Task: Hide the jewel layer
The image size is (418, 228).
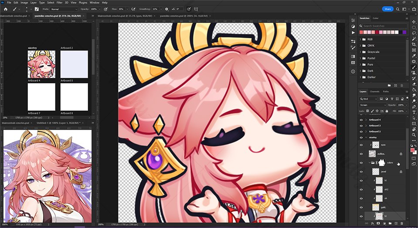Action: (361, 172)
